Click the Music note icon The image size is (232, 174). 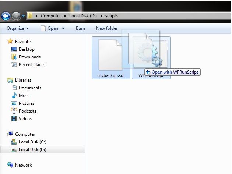[x=14, y=95]
